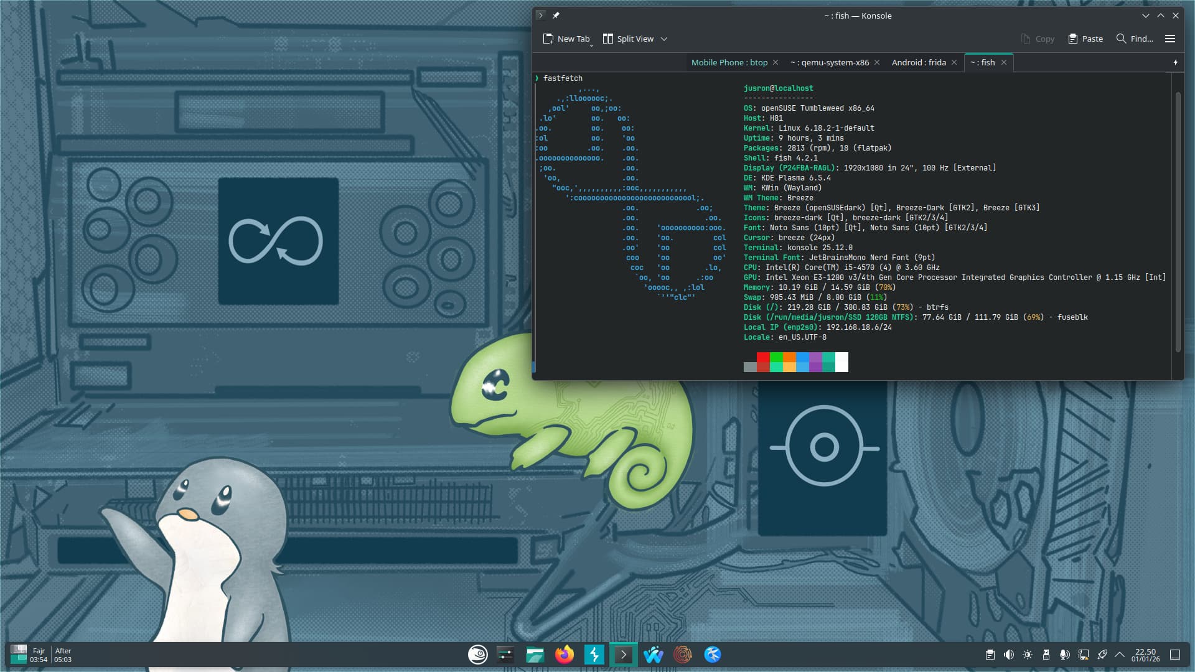Switch to the Android : frida tab

click(918, 62)
